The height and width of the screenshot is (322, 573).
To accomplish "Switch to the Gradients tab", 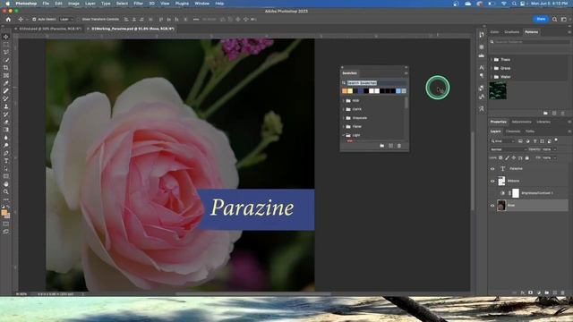I will pyautogui.click(x=511, y=32).
